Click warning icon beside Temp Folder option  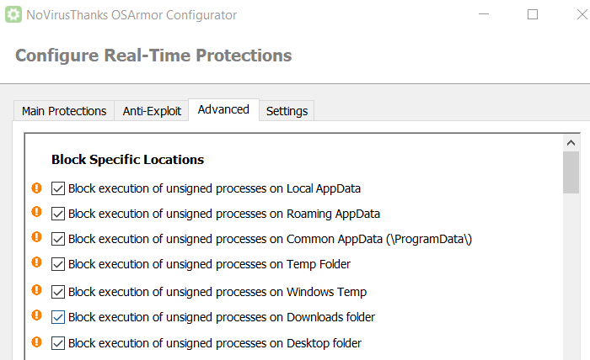click(36, 263)
